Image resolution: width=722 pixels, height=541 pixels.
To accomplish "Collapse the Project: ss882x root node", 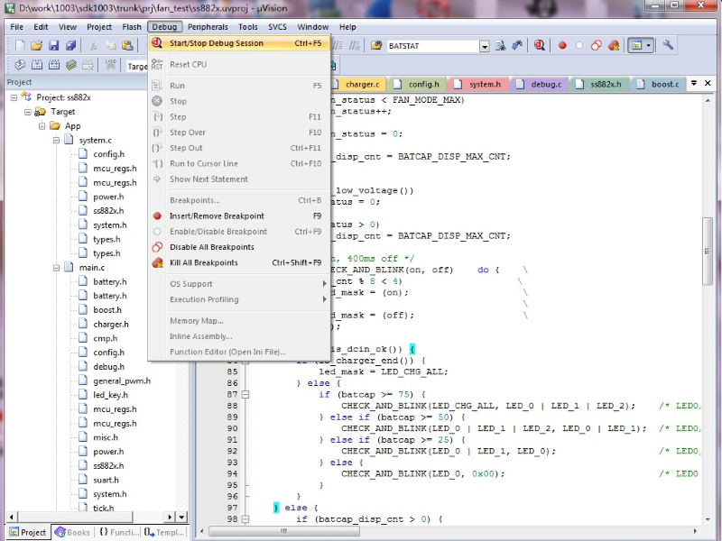I will click(x=14, y=97).
